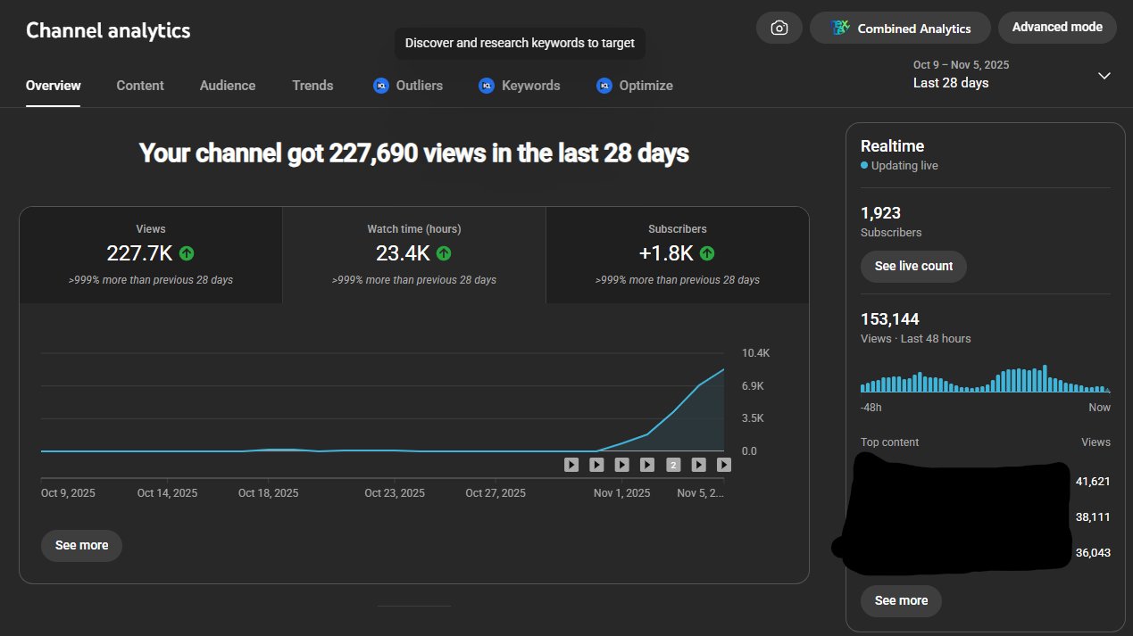This screenshot has width=1133, height=636.
Task: Click See more in the Realtime panel
Action: [901, 600]
